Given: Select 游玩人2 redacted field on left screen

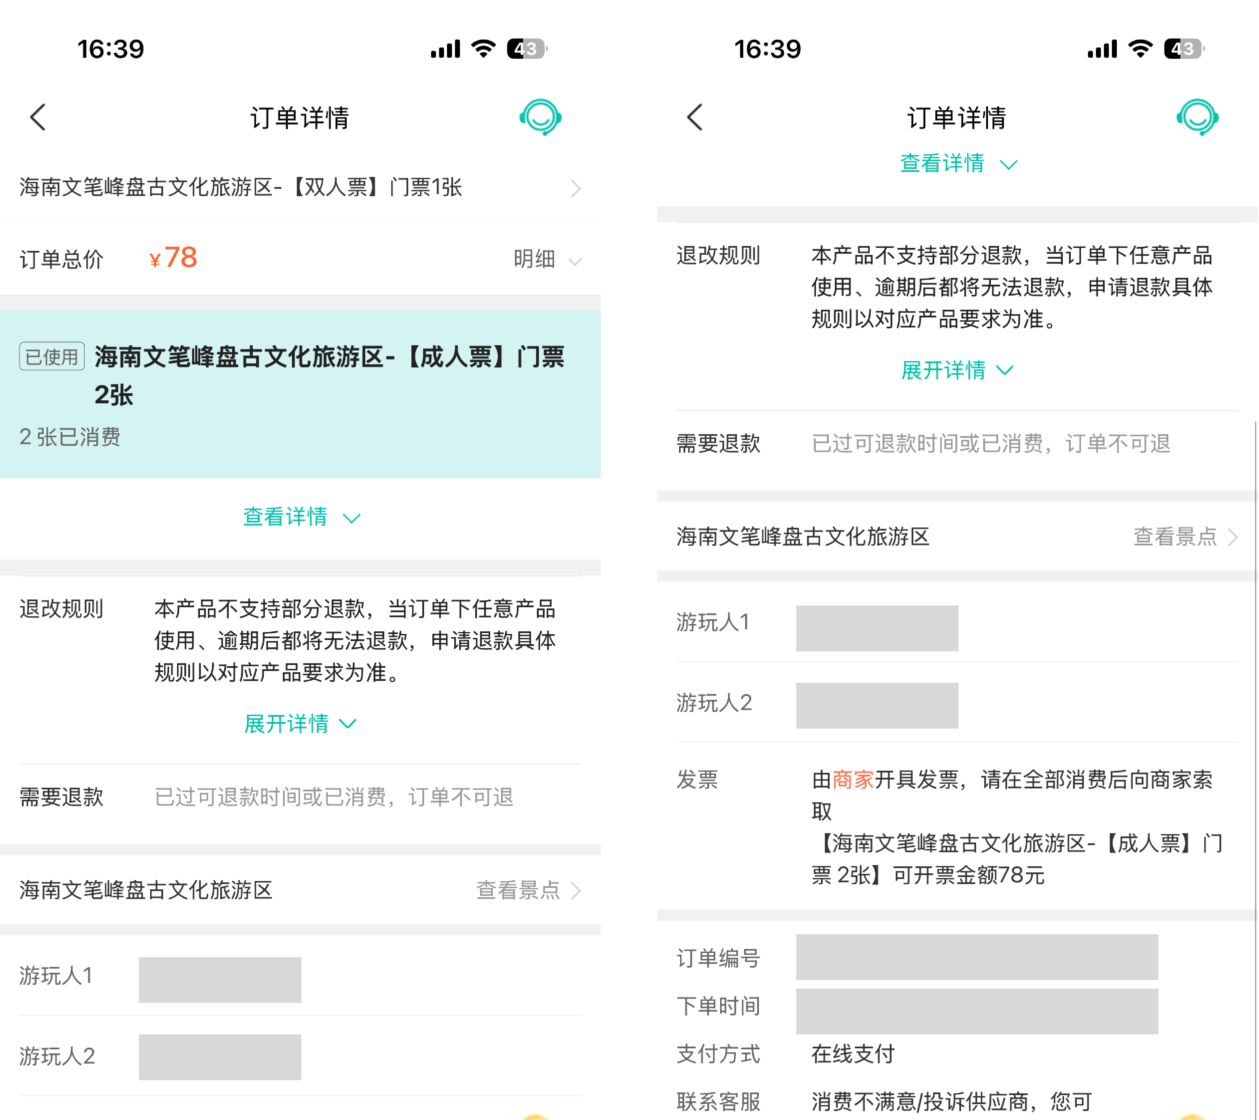Looking at the screenshot, I should (220, 1057).
